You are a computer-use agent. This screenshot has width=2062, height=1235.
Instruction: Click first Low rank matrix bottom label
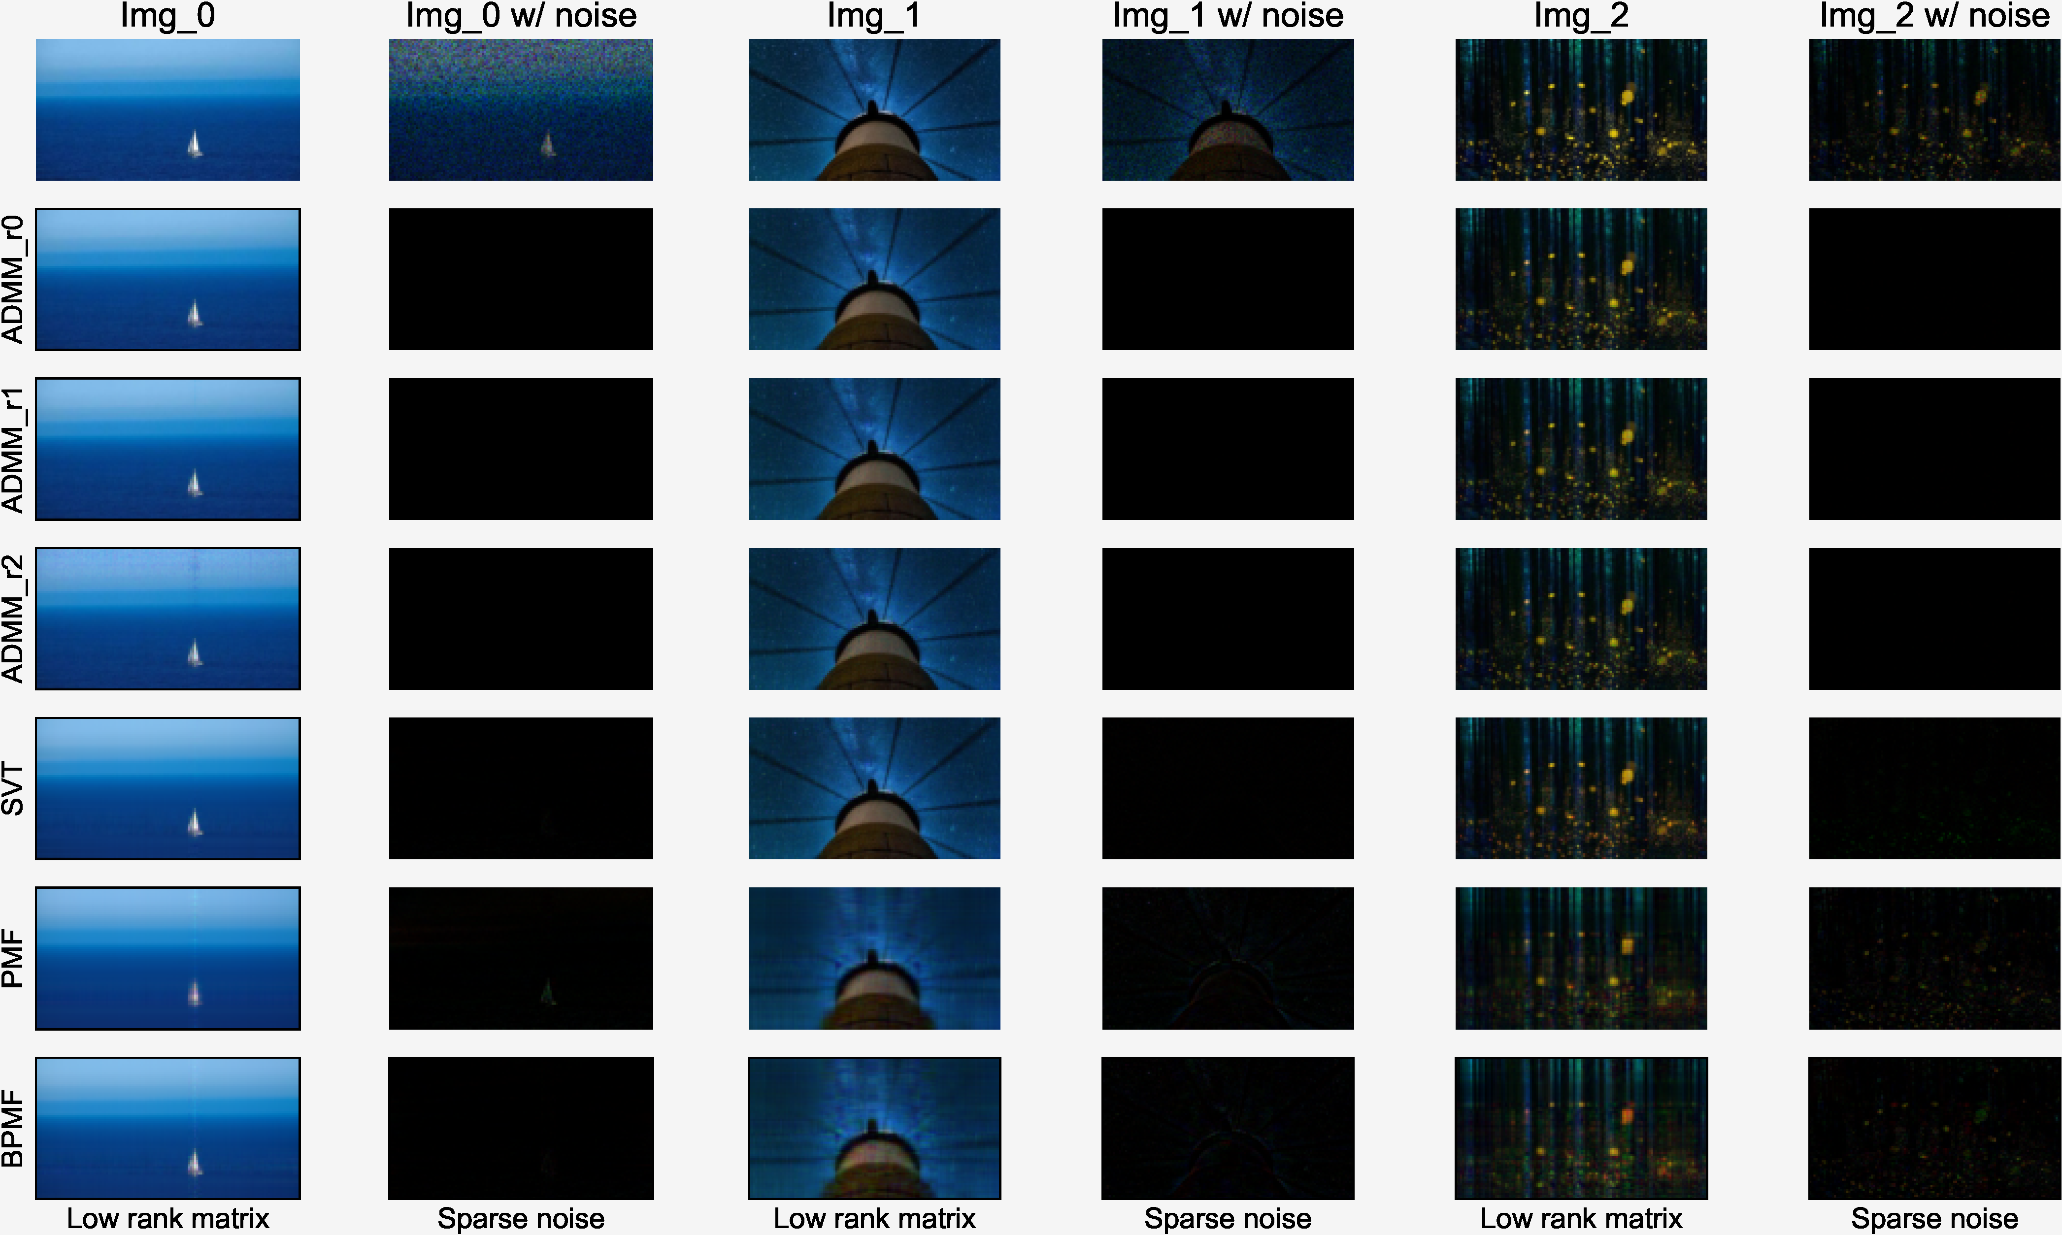coord(167,1218)
